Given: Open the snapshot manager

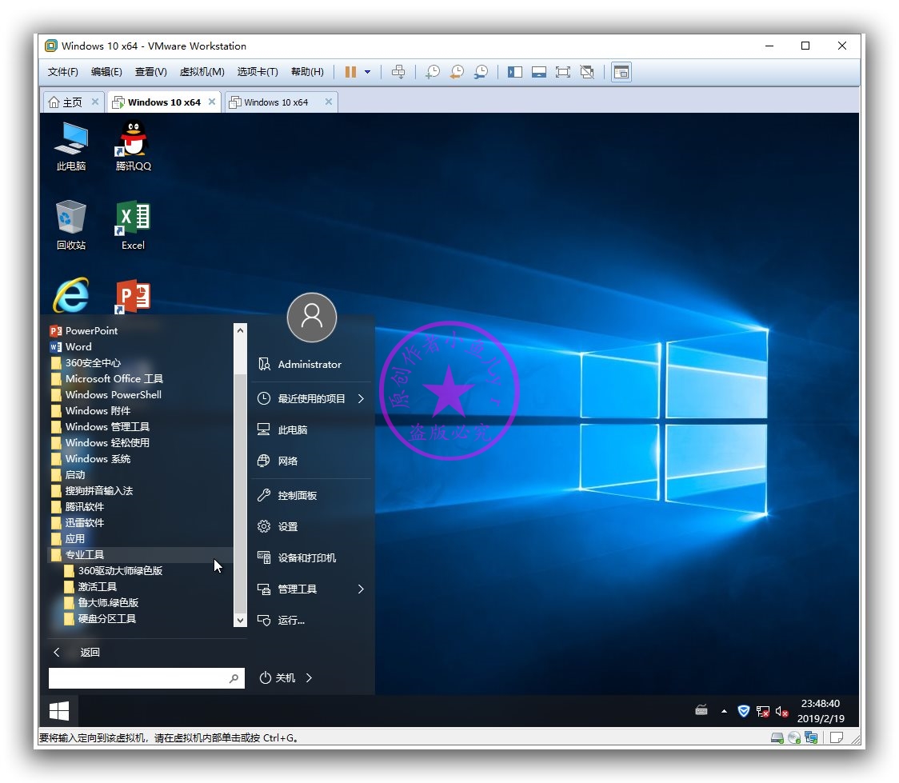Looking at the screenshot, I should [x=481, y=72].
